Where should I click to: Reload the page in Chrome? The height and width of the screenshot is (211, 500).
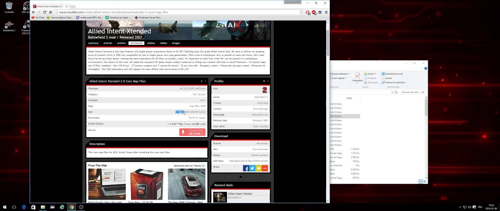pos(45,12)
